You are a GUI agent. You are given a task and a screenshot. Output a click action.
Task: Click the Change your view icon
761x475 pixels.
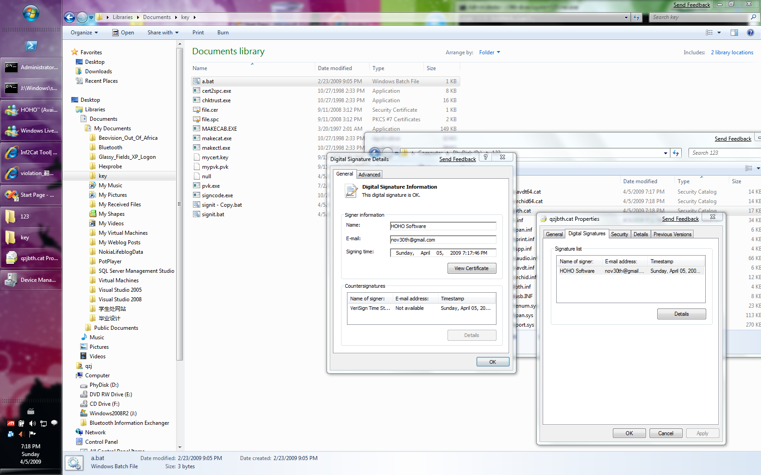[x=709, y=33]
